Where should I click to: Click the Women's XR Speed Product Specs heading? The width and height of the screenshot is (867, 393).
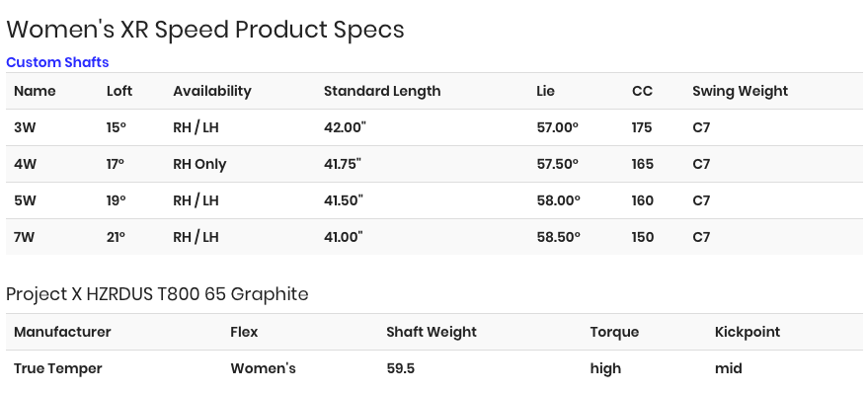pyautogui.click(x=205, y=30)
